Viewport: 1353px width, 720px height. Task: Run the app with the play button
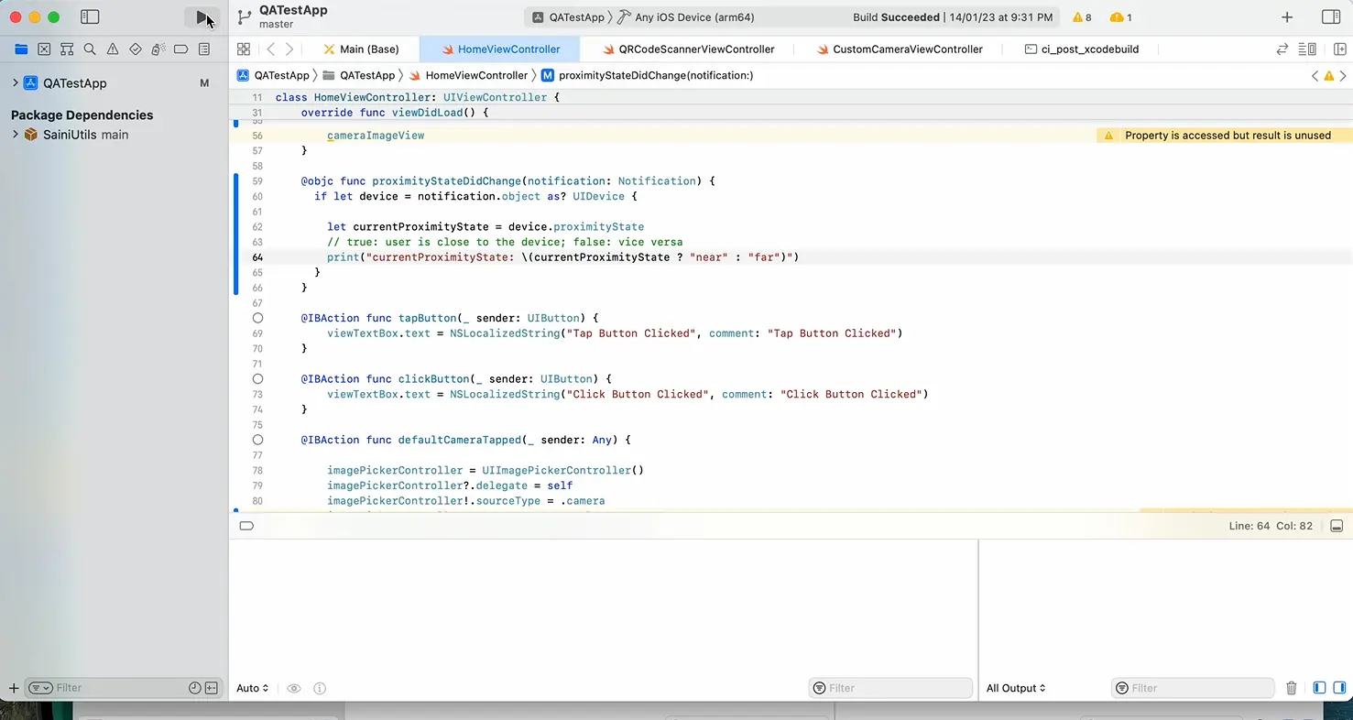[x=202, y=17]
